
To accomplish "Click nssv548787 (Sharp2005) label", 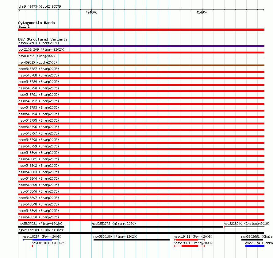I will (39, 69).
